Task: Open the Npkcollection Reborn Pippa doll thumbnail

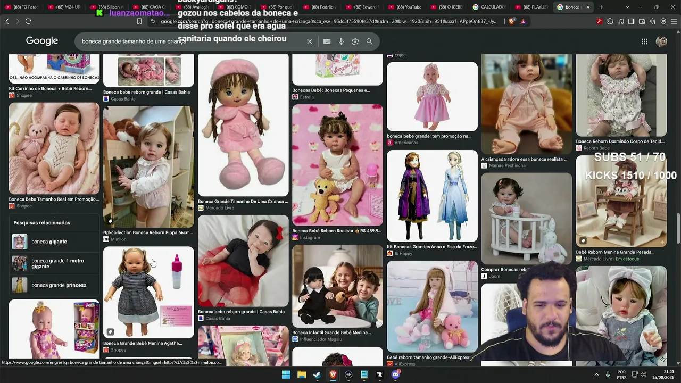Action: 148,166
